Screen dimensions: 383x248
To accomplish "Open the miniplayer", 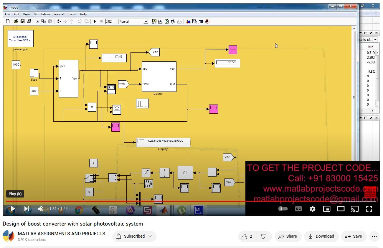I will coord(327,209).
